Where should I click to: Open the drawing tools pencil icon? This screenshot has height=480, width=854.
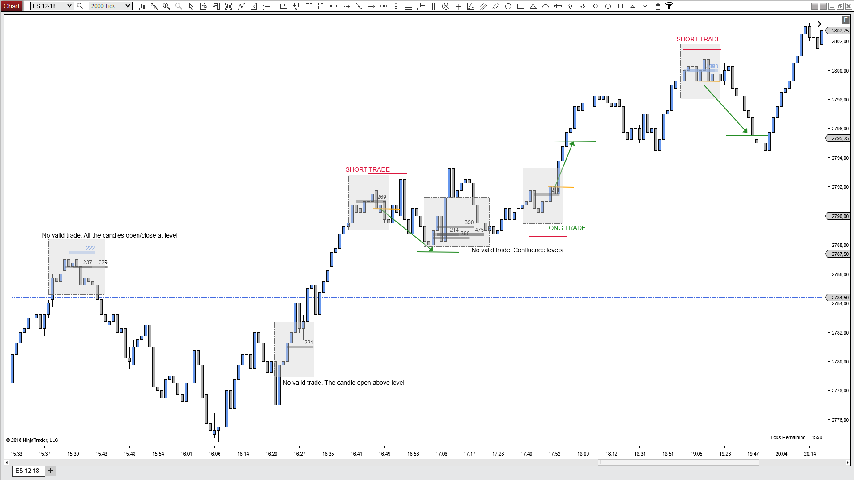coord(154,6)
